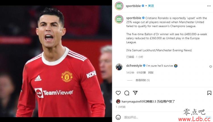Click the add comment input field
213x122 pixels.
149,117
